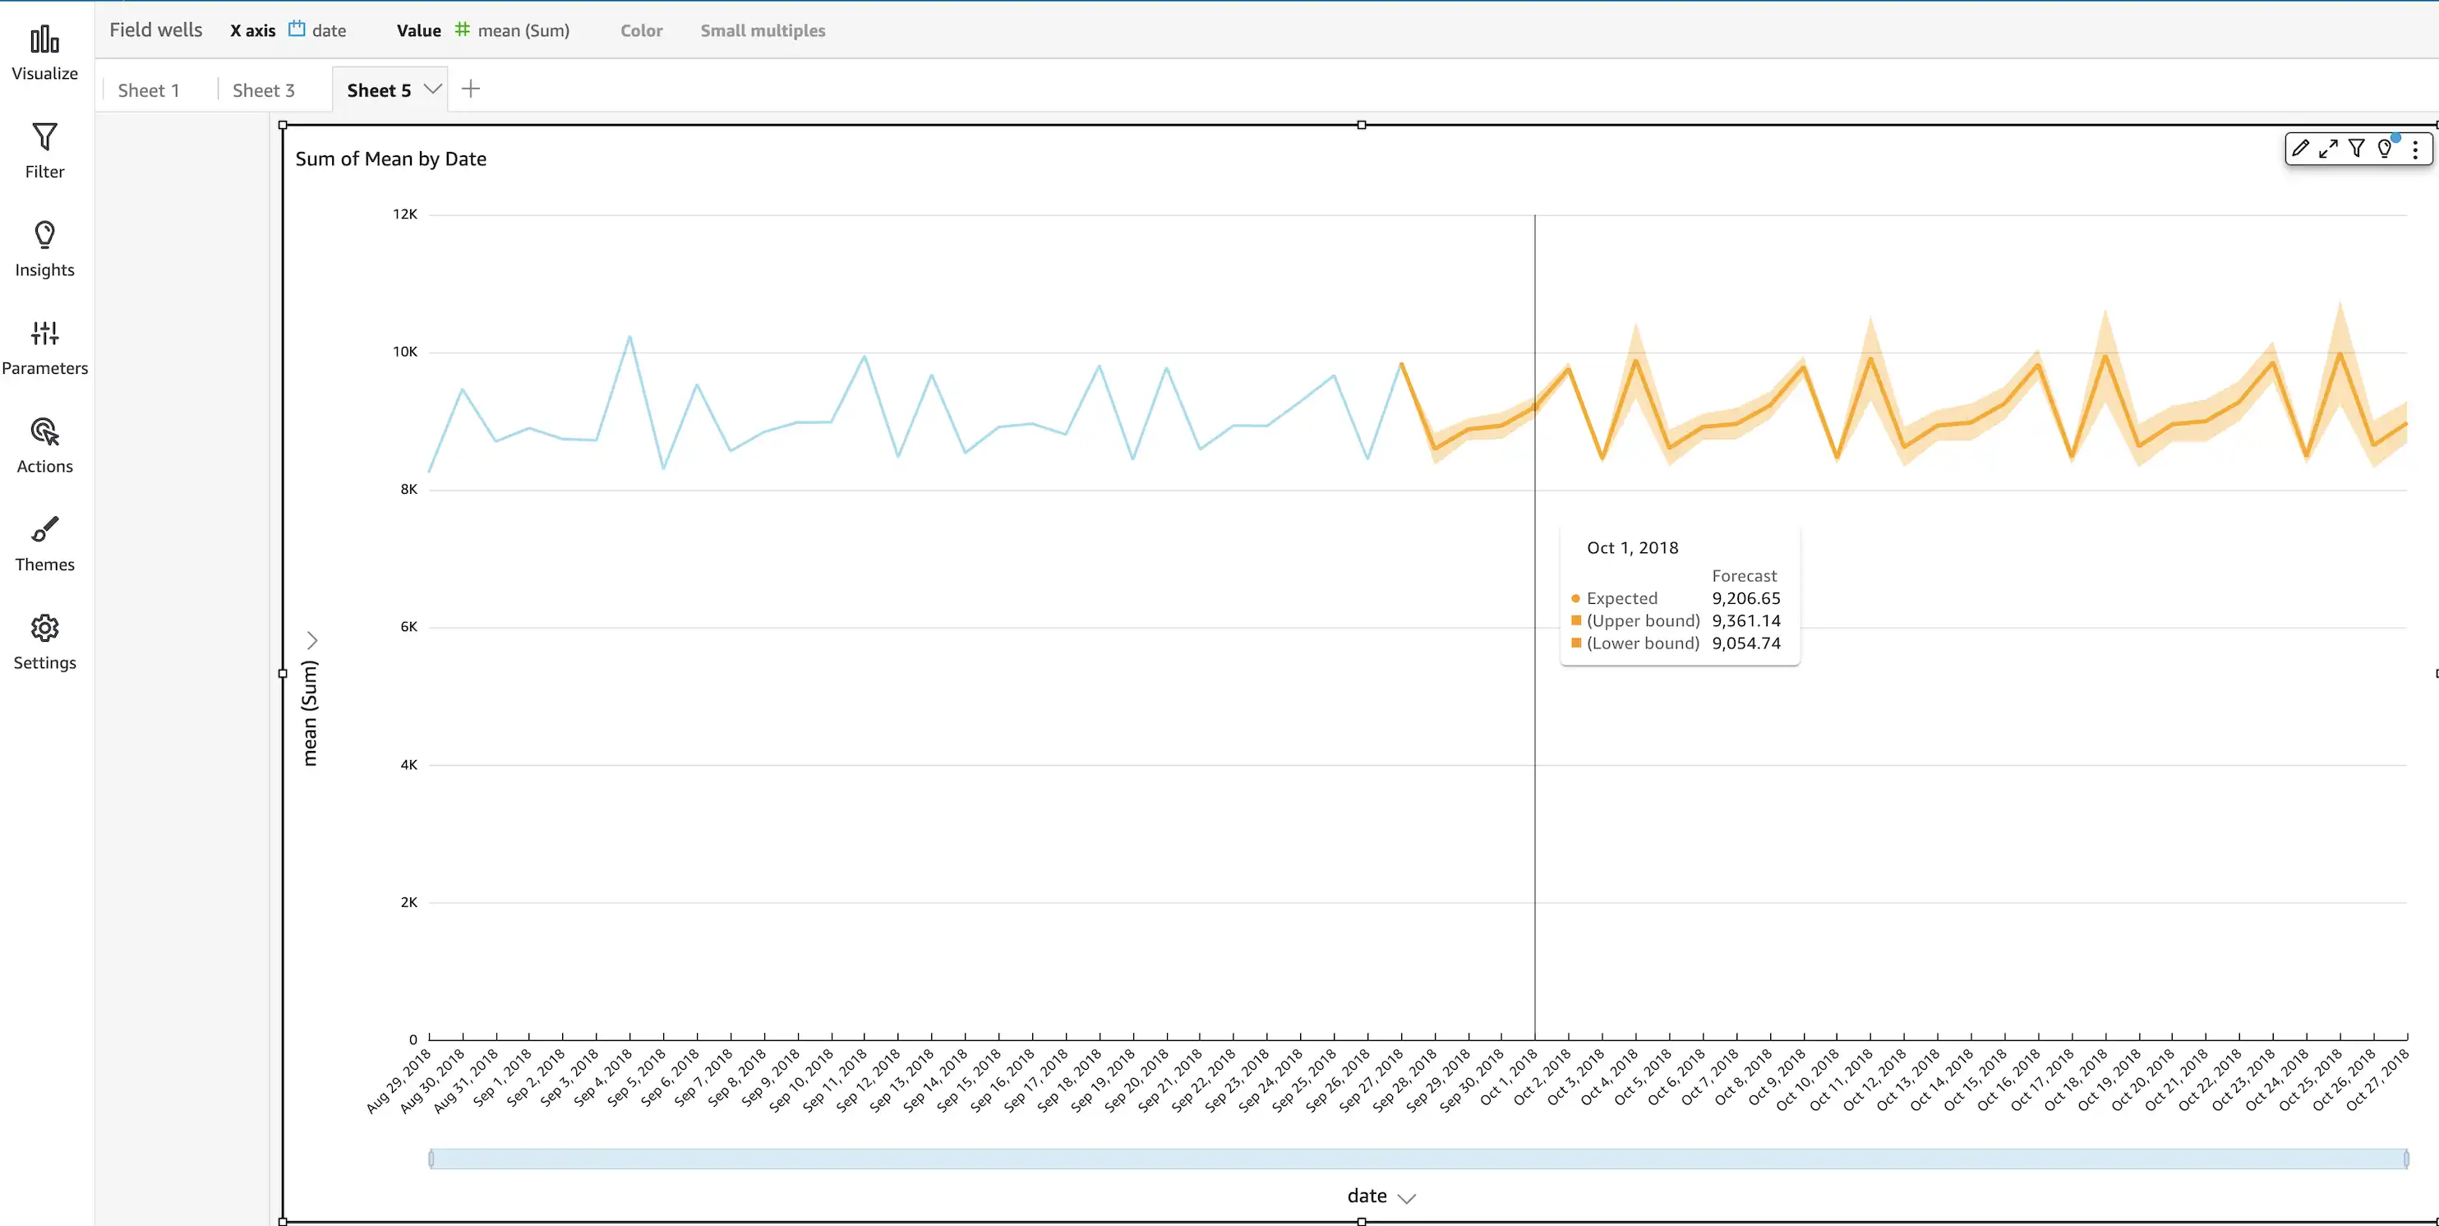
Task: Open the date axis label dropdown
Action: (x=1406, y=1197)
